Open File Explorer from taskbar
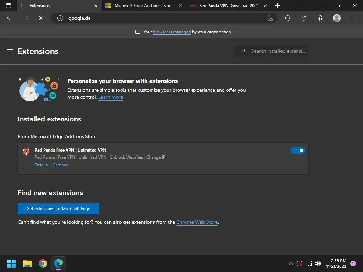 [x=27, y=263]
